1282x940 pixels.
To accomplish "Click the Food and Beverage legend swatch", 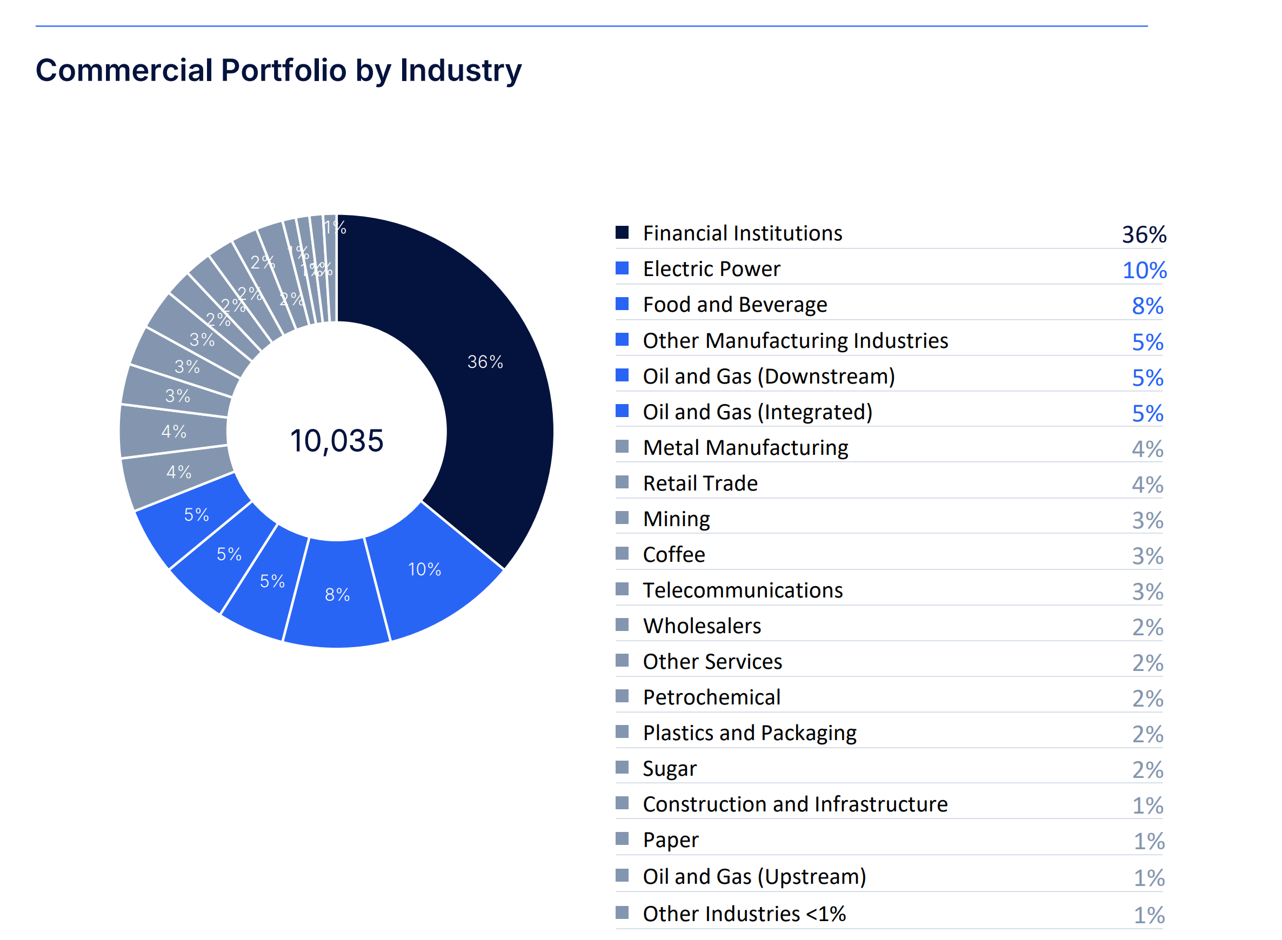I will tap(622, 304).
